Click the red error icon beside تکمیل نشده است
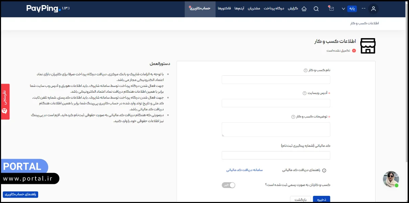 [354, 50]
